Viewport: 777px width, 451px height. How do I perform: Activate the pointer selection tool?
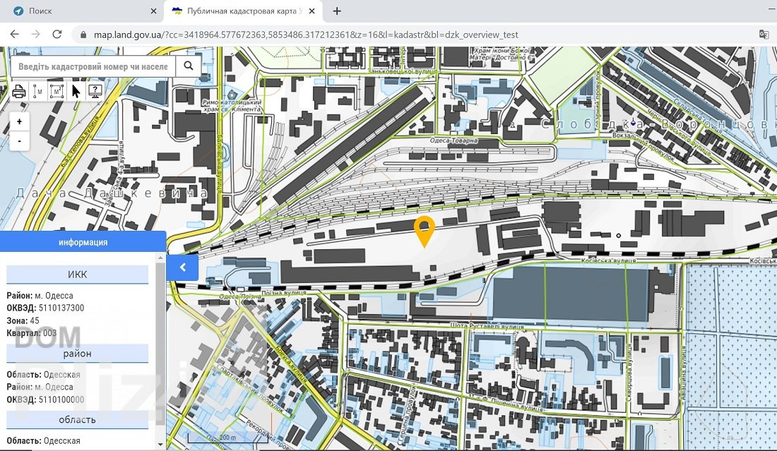[76, 91]
